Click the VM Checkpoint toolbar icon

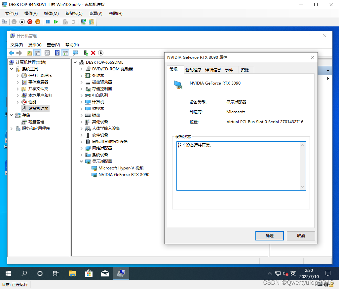[x=66, y=22]
